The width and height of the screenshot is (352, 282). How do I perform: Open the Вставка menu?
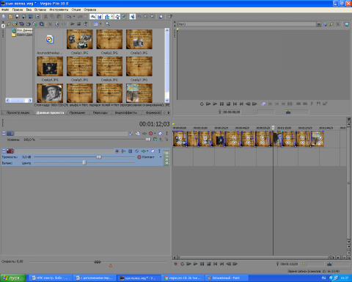tap(40, 10)
